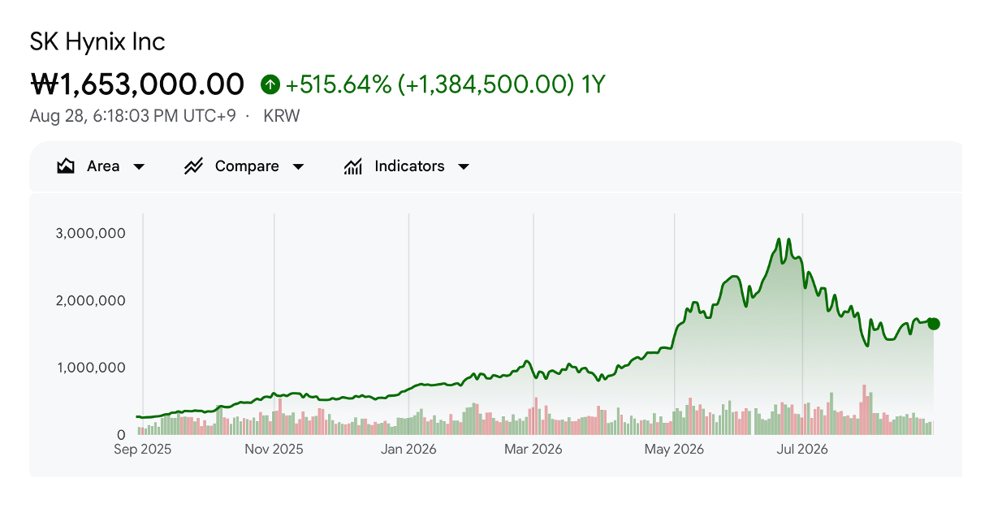Click the Area chart type icon
The height and width of the screenshot is (508, 989).
click(x=66, y=166)
